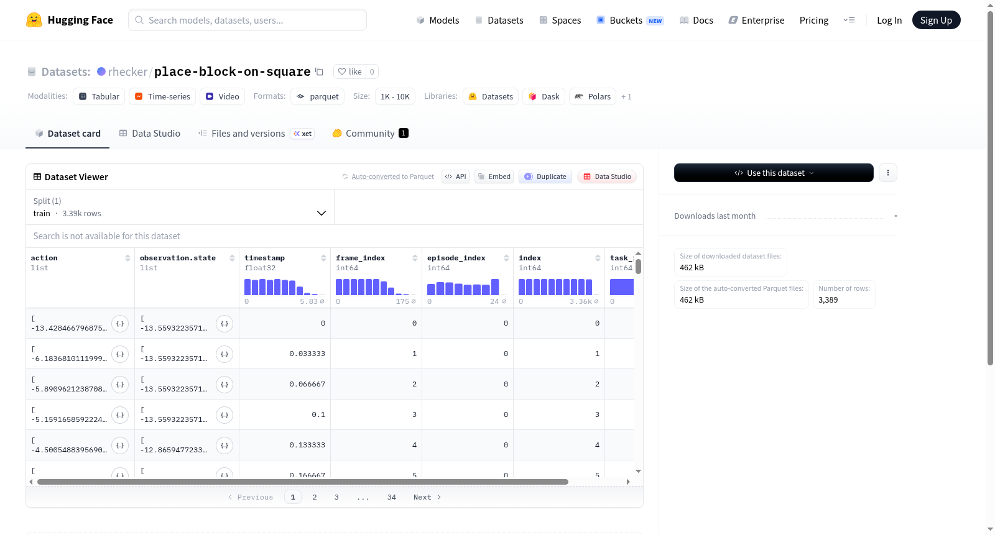Viewport: 995px width, 535px height.
Task: Open observation.state JSON icon in timestamp 0.1 row
Action: [x=224, y=415]
